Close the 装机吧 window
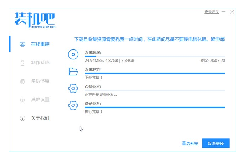240x157 pixels. click(x=232, y=12)
